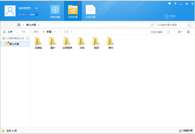Image resolution: width=195 pixels, height=134 pixels.
Task: Open the 历史记录 tab
Action: (91, 12)
